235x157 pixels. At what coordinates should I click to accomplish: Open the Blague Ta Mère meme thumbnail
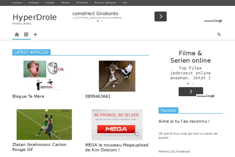(x=44, y=76)
